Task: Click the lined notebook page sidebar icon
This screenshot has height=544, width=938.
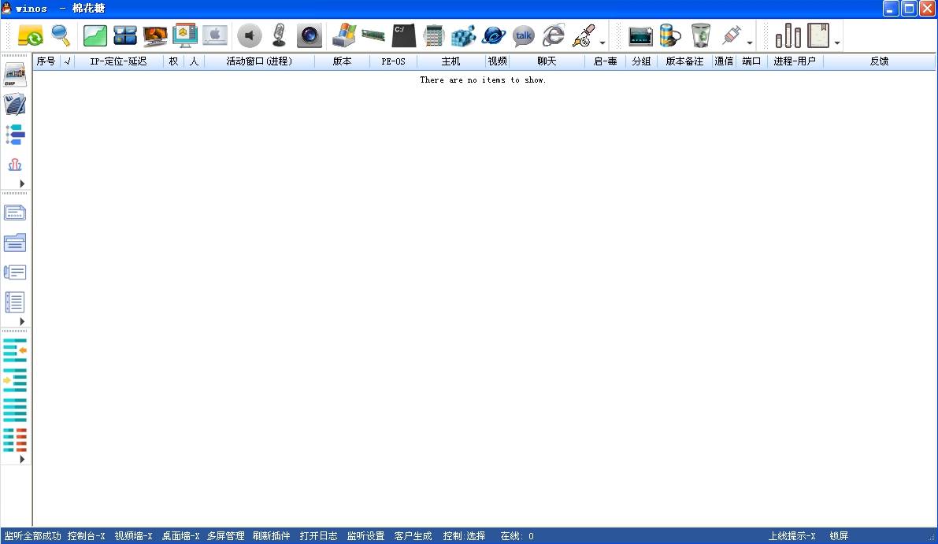Action: (15, 302)
